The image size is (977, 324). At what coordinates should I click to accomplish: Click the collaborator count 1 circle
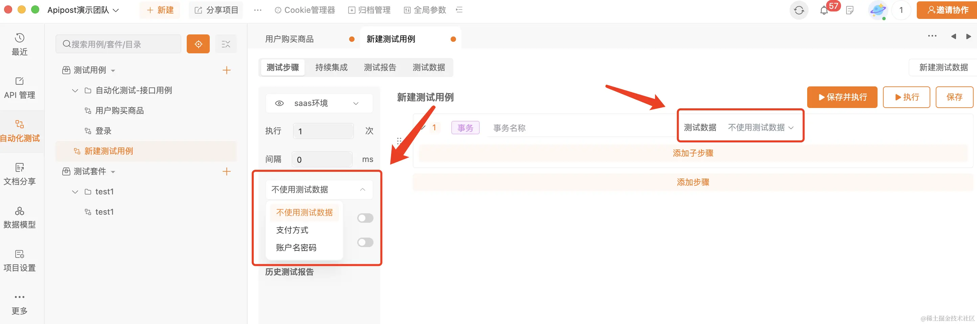[901, 10]
